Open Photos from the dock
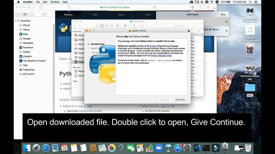The width and height of the screenshot is (275, 154). (112, 148)
